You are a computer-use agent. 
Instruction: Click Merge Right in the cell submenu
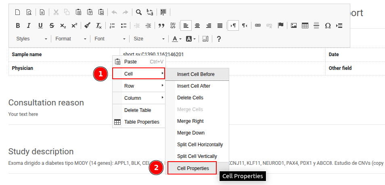coord(190,121)
